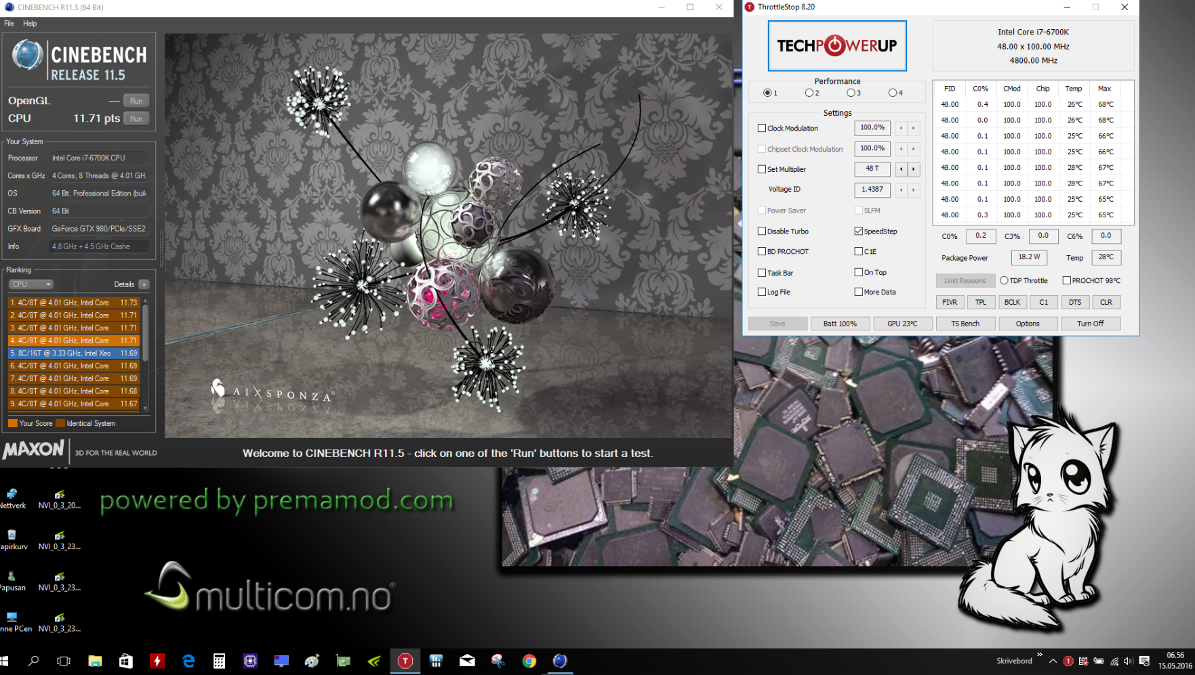The width and height of the screenshot is (1195, 675).
Task: Click the TechPowerUp logo in ThrottleStop
Action: (x=837, y=45)
